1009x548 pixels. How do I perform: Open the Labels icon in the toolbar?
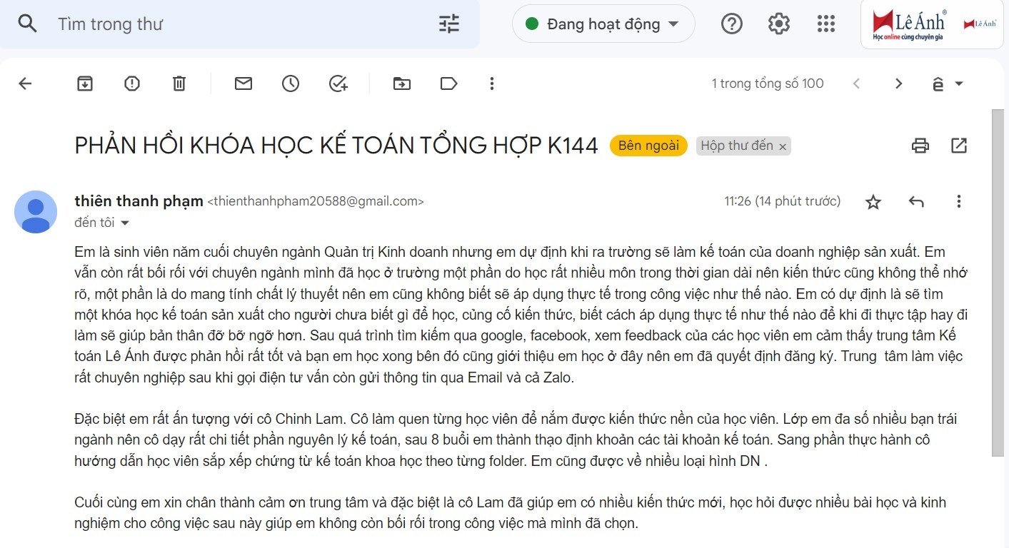[x=448, y=83]
